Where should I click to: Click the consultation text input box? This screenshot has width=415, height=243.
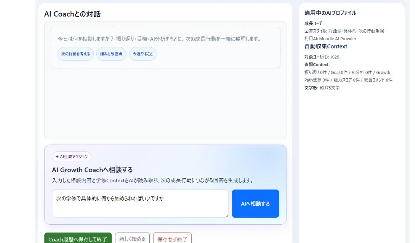click(x=140, y=204)
